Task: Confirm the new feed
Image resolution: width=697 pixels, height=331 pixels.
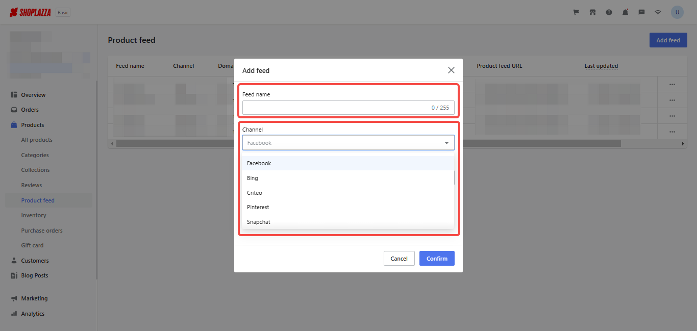Action: [437, 259]
